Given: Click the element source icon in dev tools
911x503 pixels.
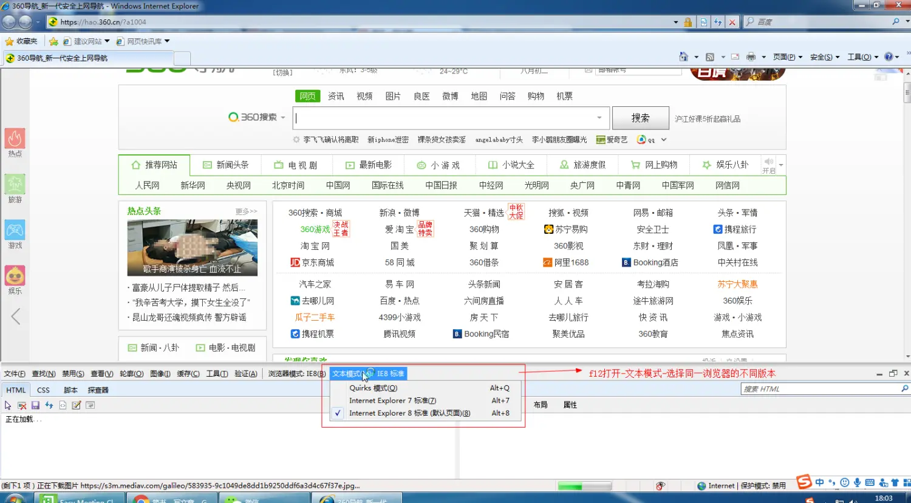Looking at the screenshot, I should coord(63,405).
